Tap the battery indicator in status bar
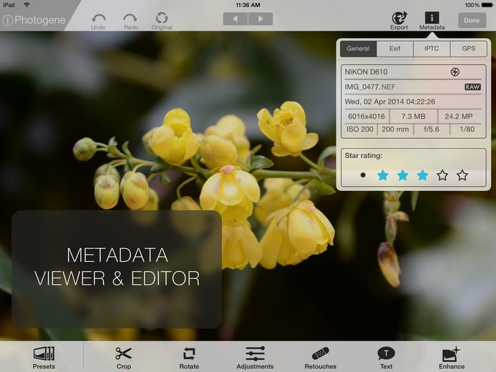 pos(487,5)
